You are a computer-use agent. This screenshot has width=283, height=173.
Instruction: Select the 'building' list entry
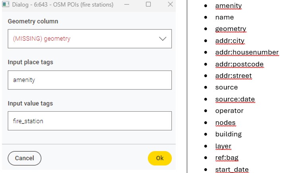pyautogui.click(x=228, y=134)
